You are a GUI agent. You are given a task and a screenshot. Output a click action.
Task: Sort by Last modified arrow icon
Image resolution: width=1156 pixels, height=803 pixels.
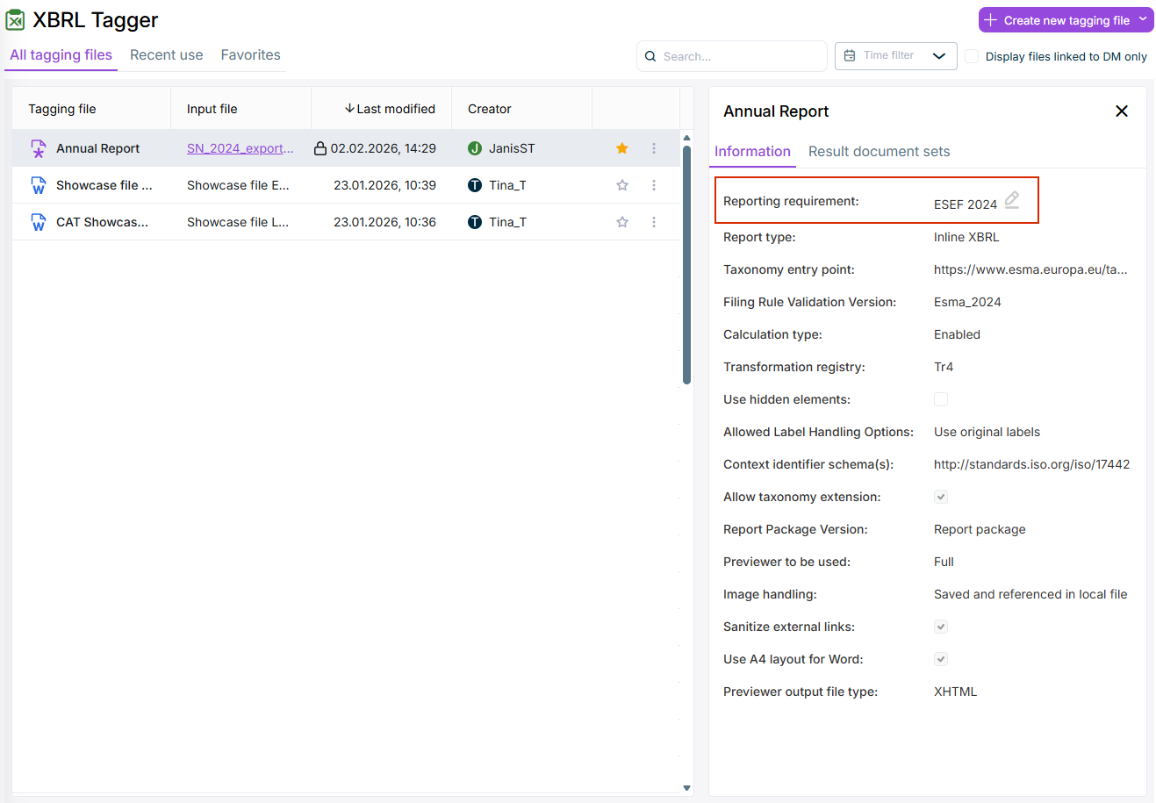pos(349,109)
